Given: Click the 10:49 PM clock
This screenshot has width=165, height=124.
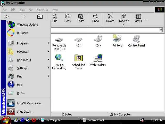Looking at the screenshot, I should tap(156, 120).
